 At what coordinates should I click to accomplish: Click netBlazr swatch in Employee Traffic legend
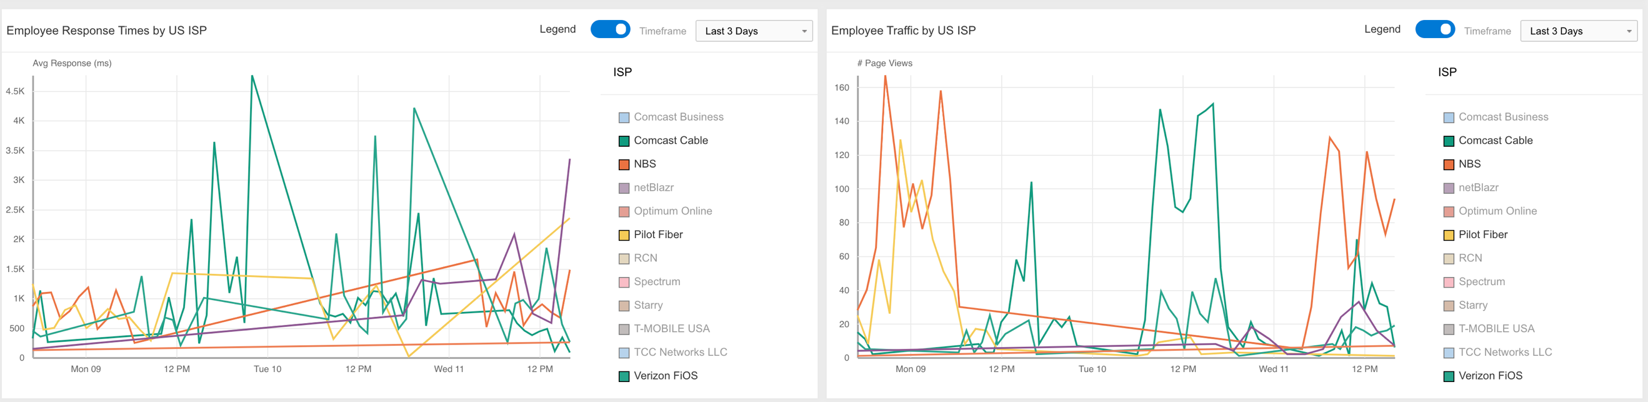coord(1449,188)
